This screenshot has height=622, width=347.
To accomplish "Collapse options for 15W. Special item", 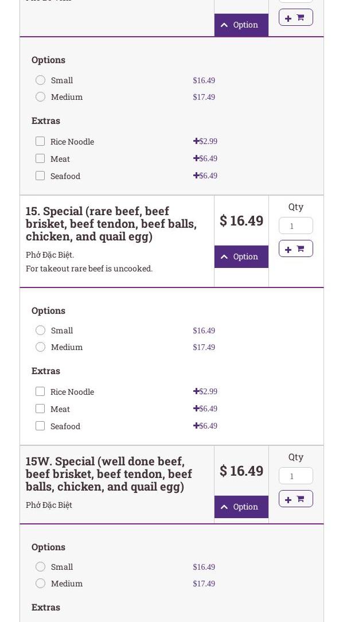I will [x=241, y=507].
